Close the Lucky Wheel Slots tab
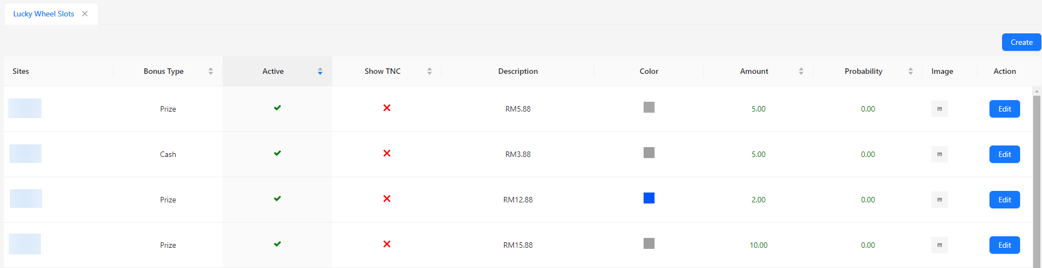The image size is (1042, 268). [x=85, y=14]
